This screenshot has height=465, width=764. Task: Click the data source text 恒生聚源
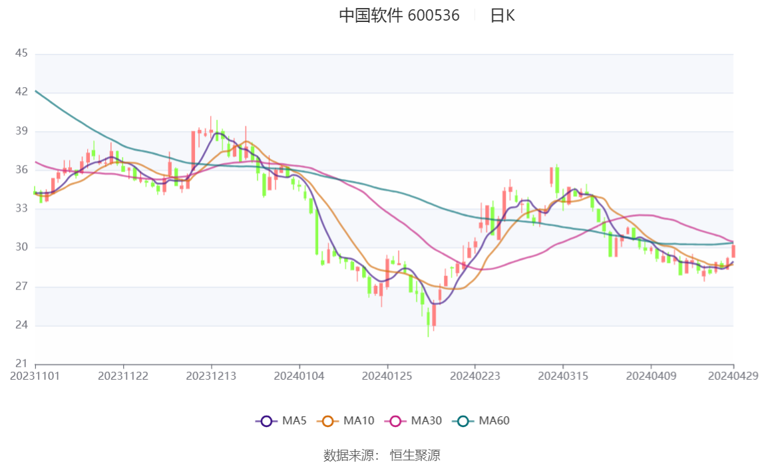click(415, 455)
